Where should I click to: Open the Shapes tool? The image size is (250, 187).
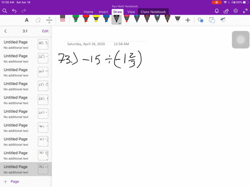click(x=201, y=20)
